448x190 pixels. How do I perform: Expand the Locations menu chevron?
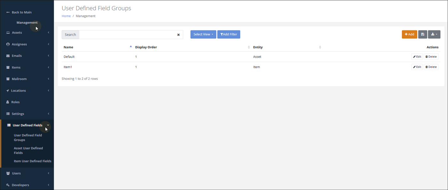coord(49,91)
